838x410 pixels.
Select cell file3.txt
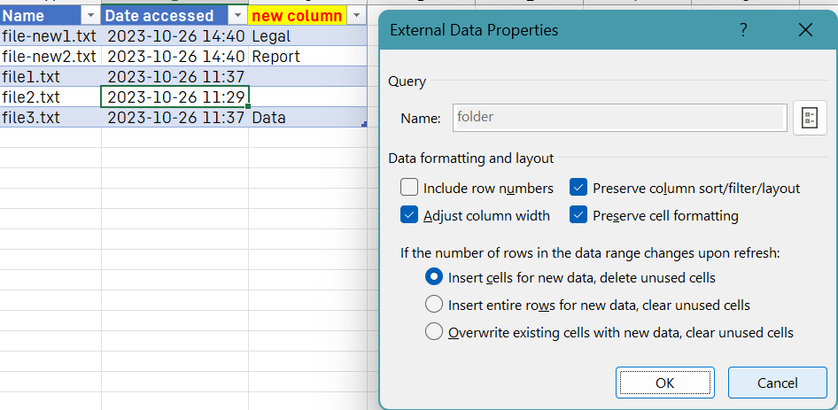(50, 117)
